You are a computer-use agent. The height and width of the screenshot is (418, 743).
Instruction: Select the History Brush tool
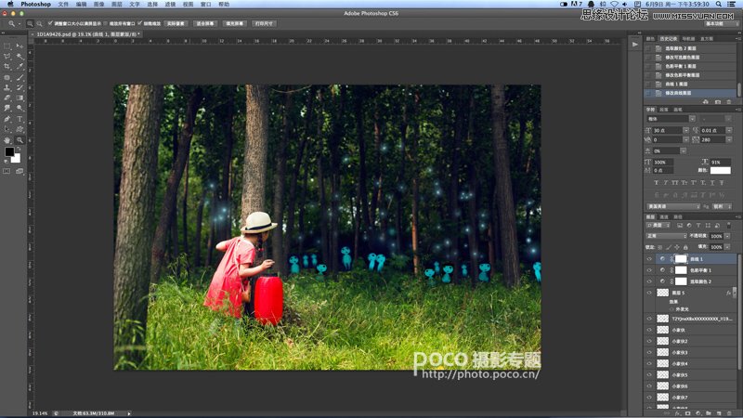click(20, 87)
